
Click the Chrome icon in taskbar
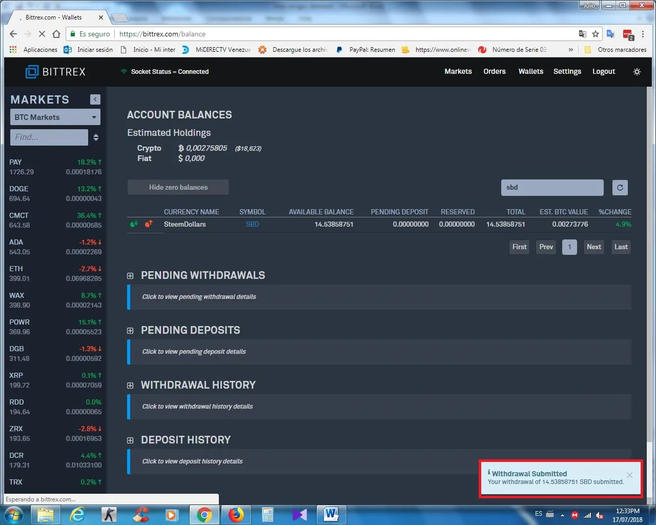204,515
